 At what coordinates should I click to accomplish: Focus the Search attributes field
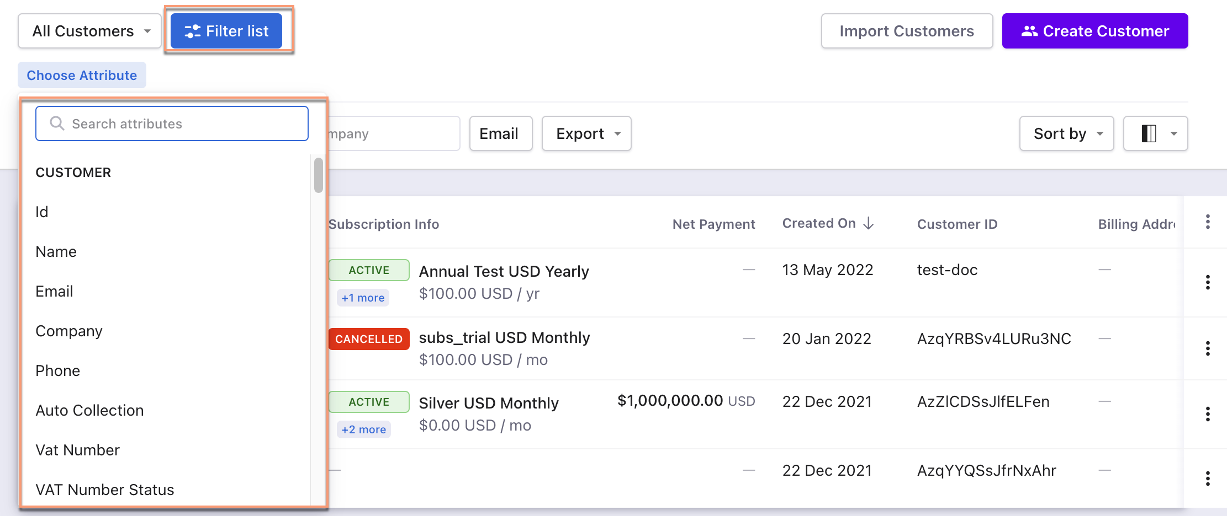click(x=172, y=123)
